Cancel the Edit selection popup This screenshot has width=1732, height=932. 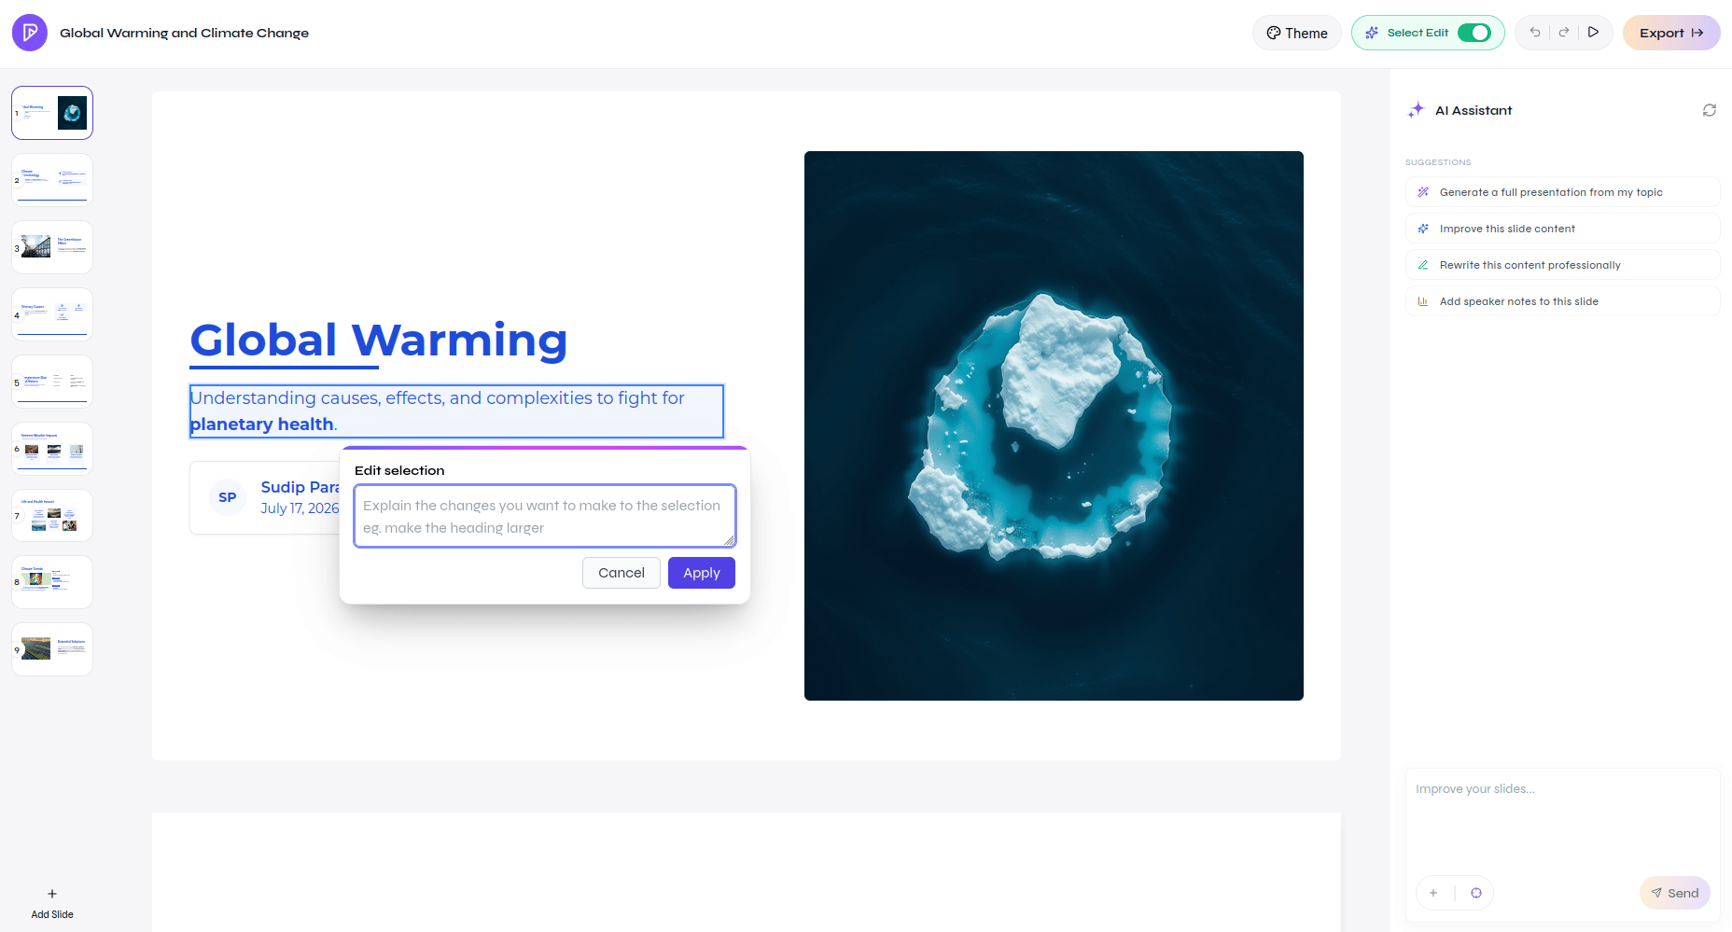[622, 573]
